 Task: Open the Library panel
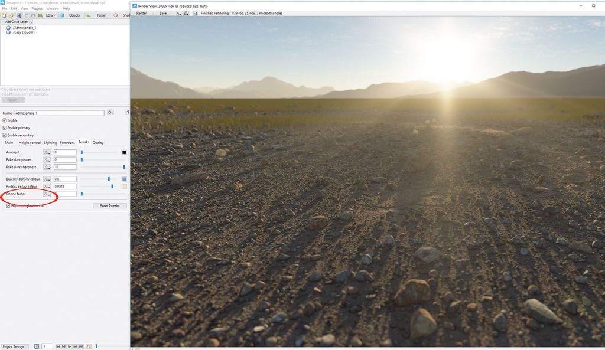(x=50, y=15)
